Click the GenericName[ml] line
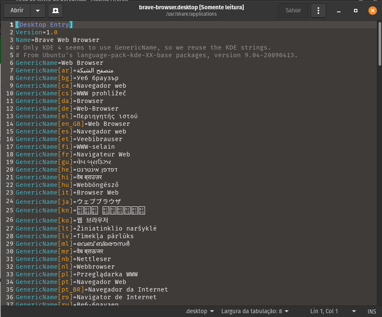 point(72,244)
